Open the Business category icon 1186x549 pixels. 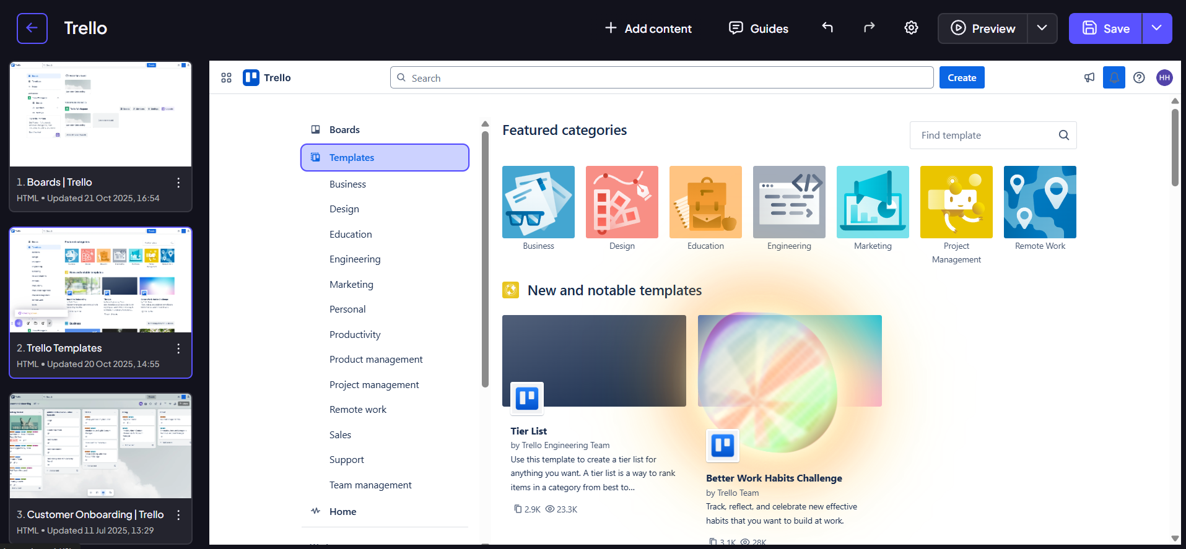pyautogui.click(x=538, y=202)
